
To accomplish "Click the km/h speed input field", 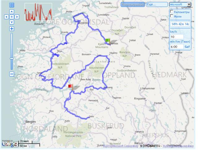I will (x=177, y=37).
